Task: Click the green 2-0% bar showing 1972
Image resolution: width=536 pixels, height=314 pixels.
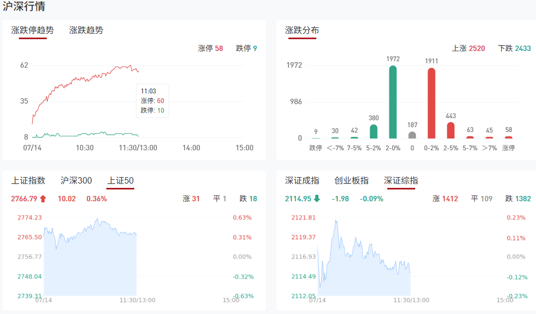Action: point(393,102)
